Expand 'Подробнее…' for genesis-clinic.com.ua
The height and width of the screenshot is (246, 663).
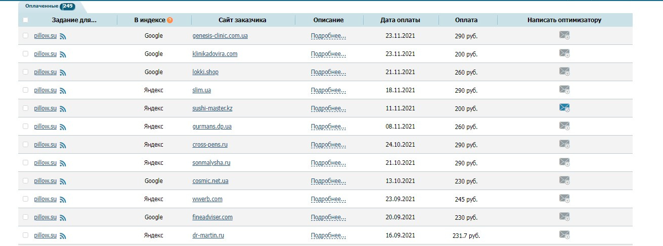(328, 36)
